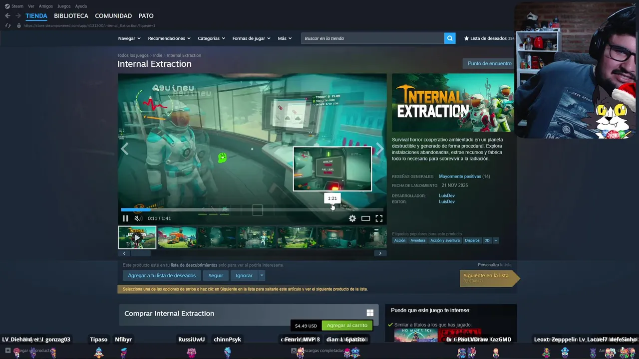This screenshot has width=639, height=359.
Task: Click the store search magnifier button
Action: pos(450,38)
